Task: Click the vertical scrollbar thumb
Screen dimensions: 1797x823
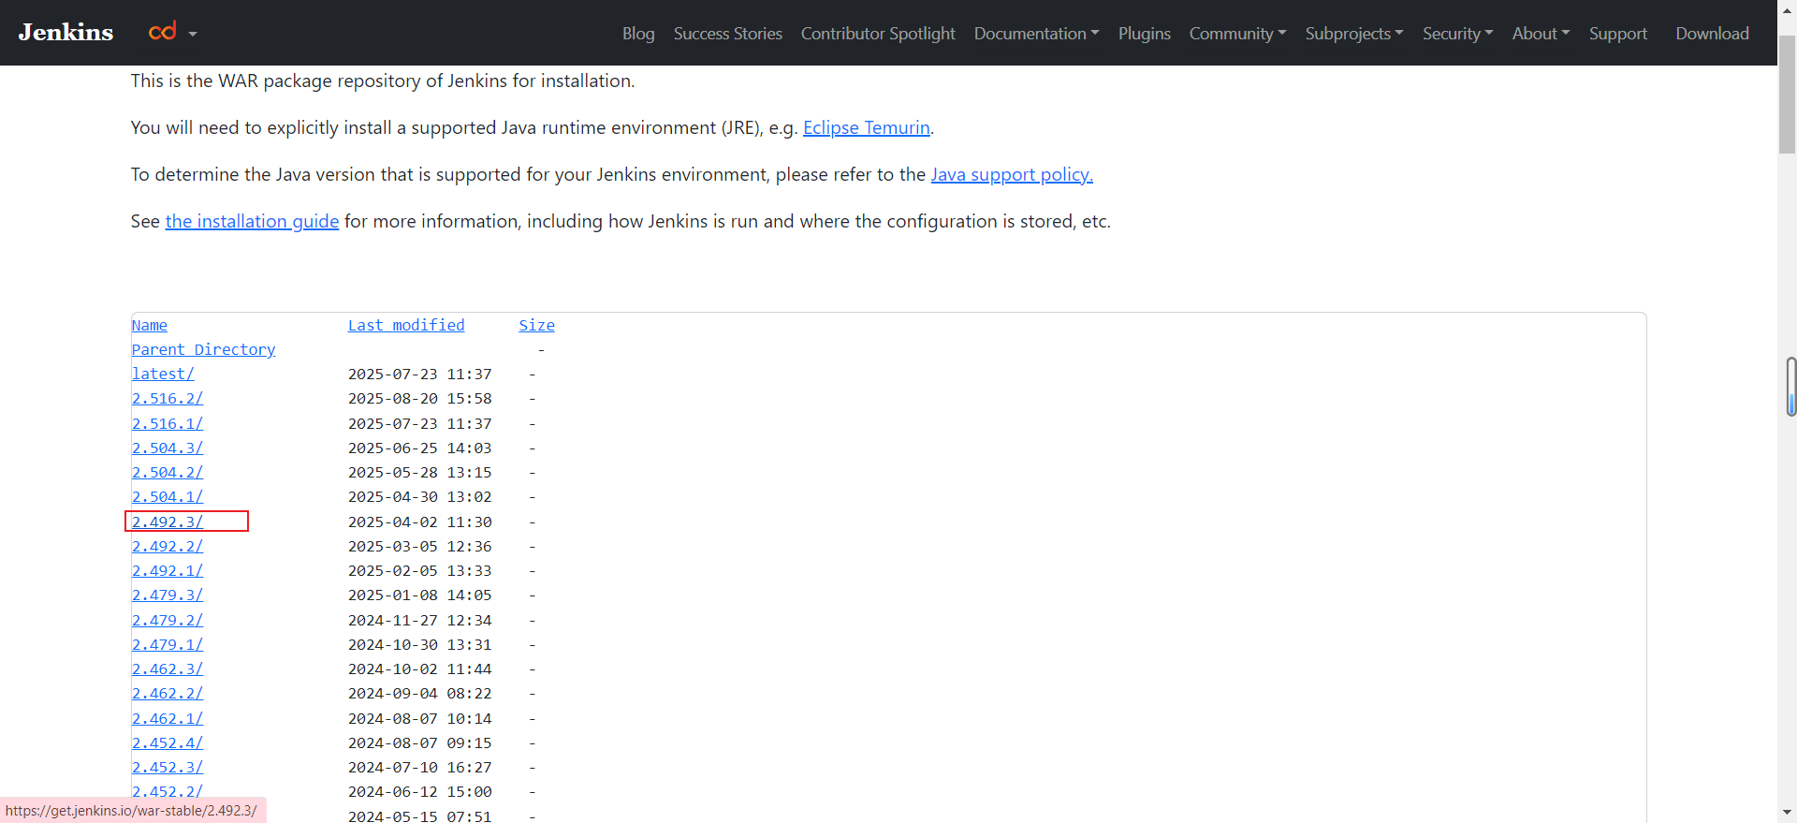Action: (1788, 94)
